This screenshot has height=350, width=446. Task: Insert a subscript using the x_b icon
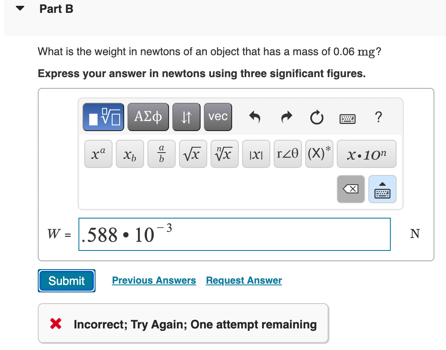(130, 154)
